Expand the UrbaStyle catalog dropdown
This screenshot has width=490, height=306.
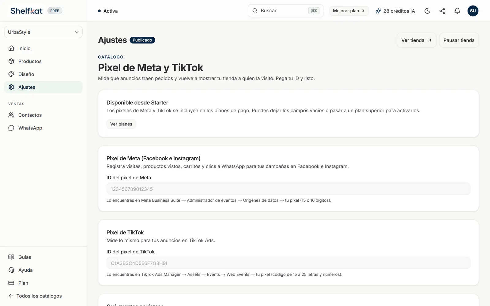43,32
